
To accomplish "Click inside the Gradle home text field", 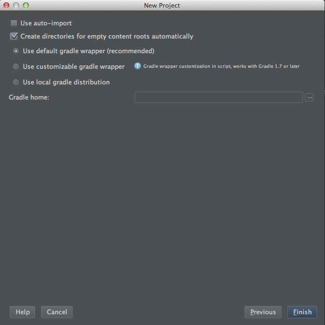I will 219,98.
